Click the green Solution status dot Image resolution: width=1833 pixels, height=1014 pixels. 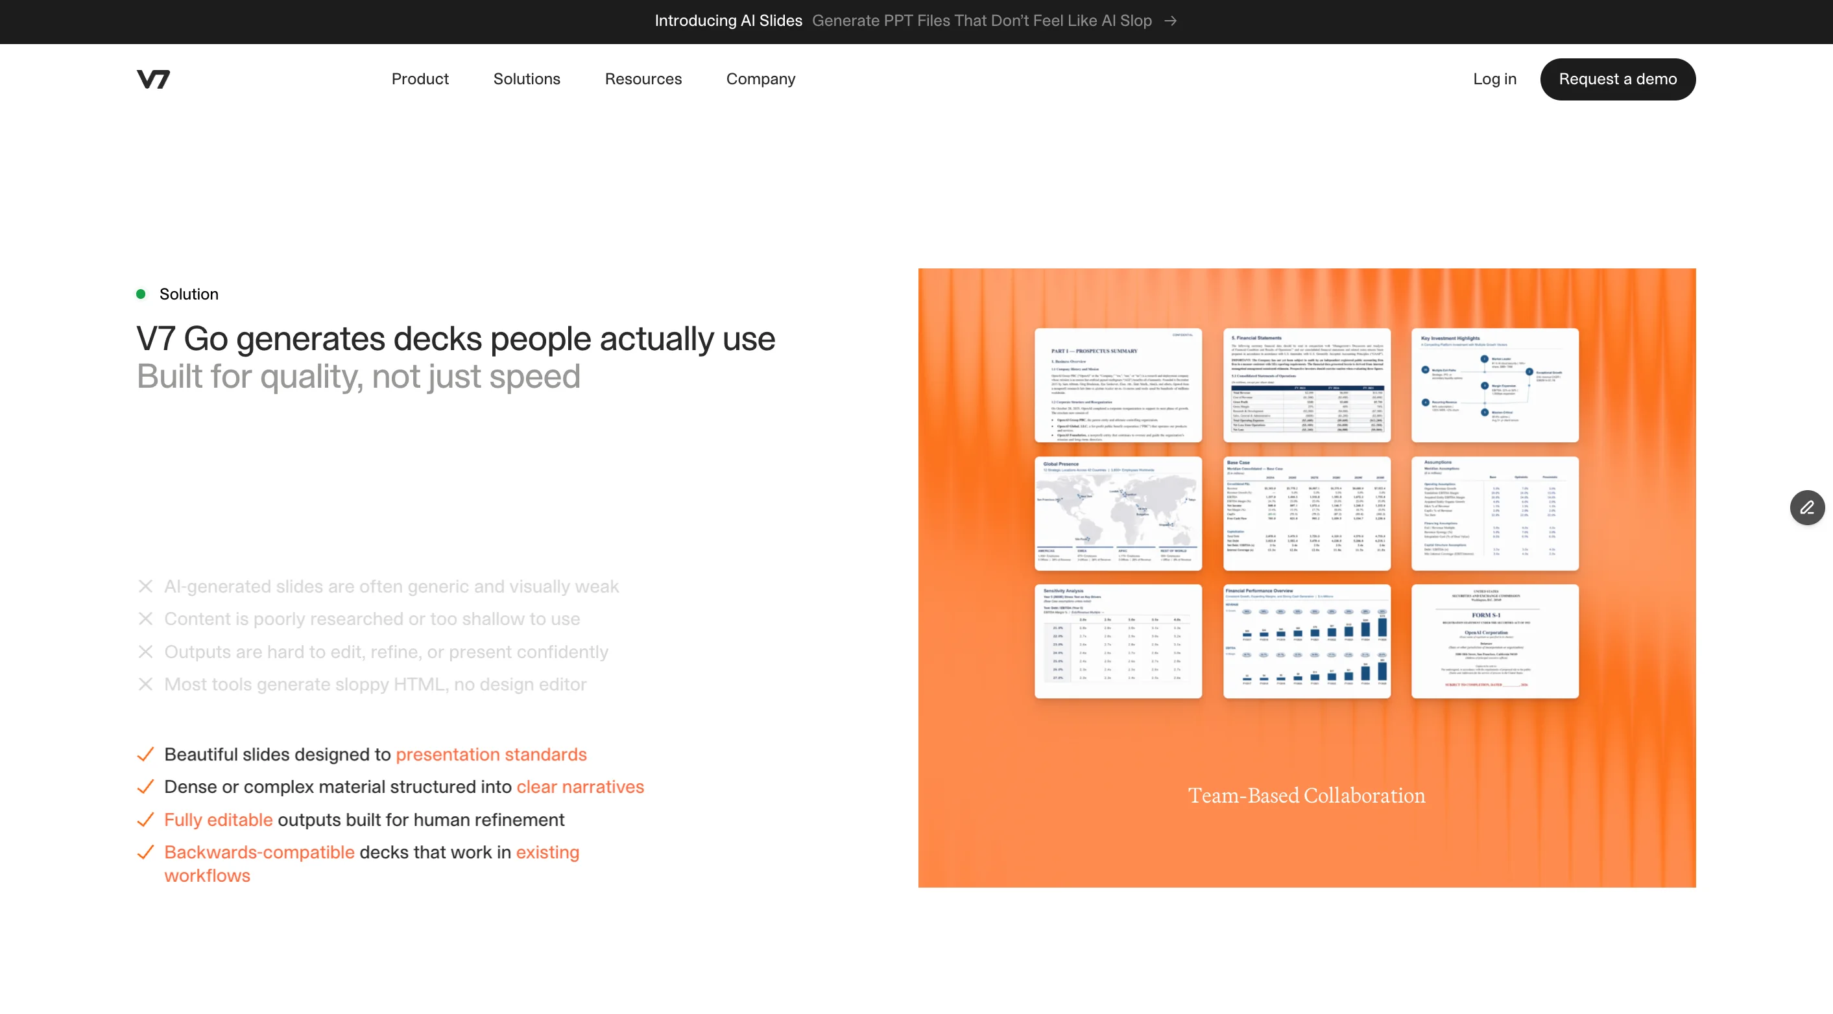pos(141,294)
